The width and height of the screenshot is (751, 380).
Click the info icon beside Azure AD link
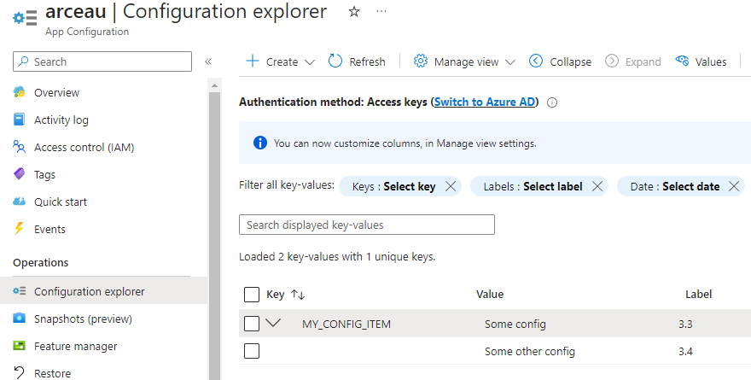tap(552, 102)
